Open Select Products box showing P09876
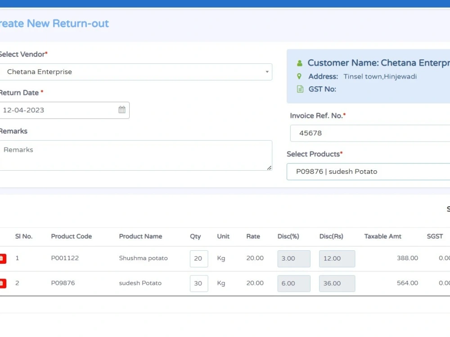Screen dimensions: 450x337 368,172
